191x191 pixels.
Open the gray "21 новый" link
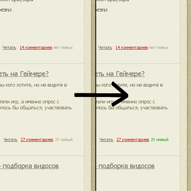click(x=64, y=140)
